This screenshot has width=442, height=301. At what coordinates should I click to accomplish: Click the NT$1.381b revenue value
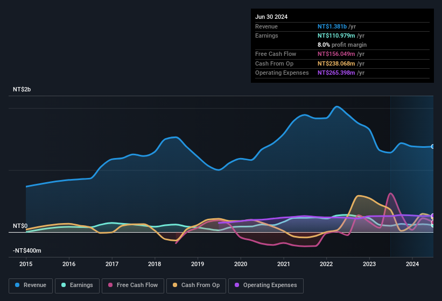click(x=332, y=26)
